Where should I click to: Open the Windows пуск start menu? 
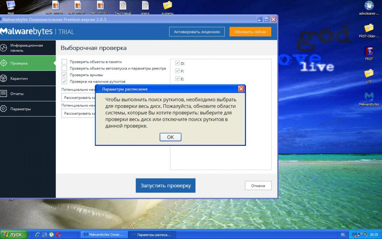click(x=14, y=235)
